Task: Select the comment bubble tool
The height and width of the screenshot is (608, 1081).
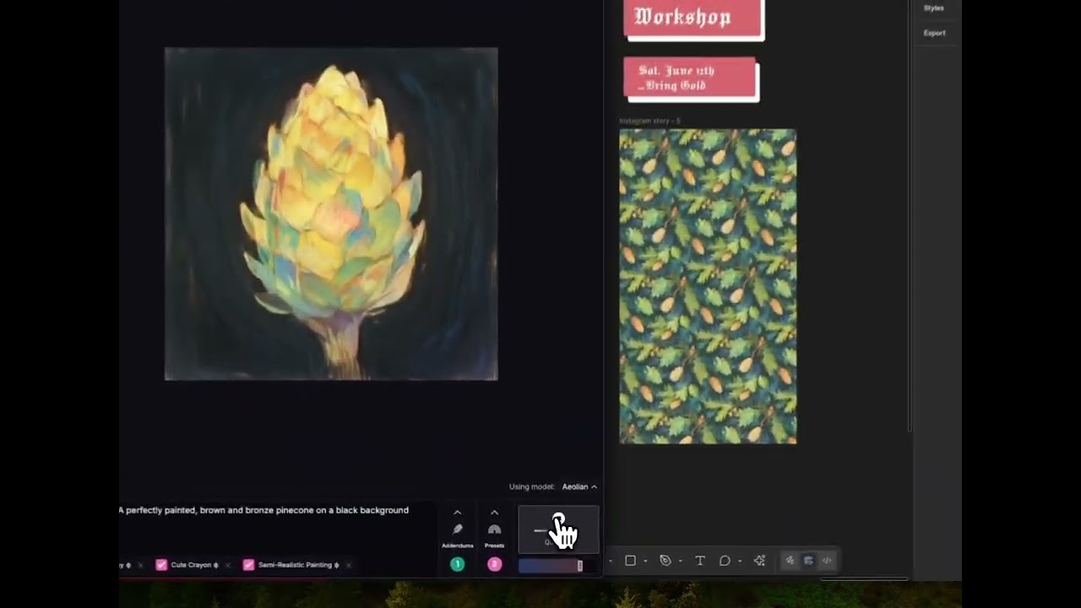Action: click(725, 561)
